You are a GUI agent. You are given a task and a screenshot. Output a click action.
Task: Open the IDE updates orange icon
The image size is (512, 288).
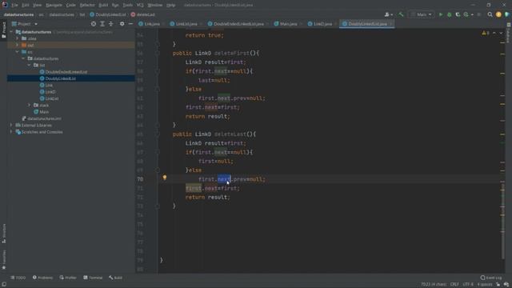point(498,14)
